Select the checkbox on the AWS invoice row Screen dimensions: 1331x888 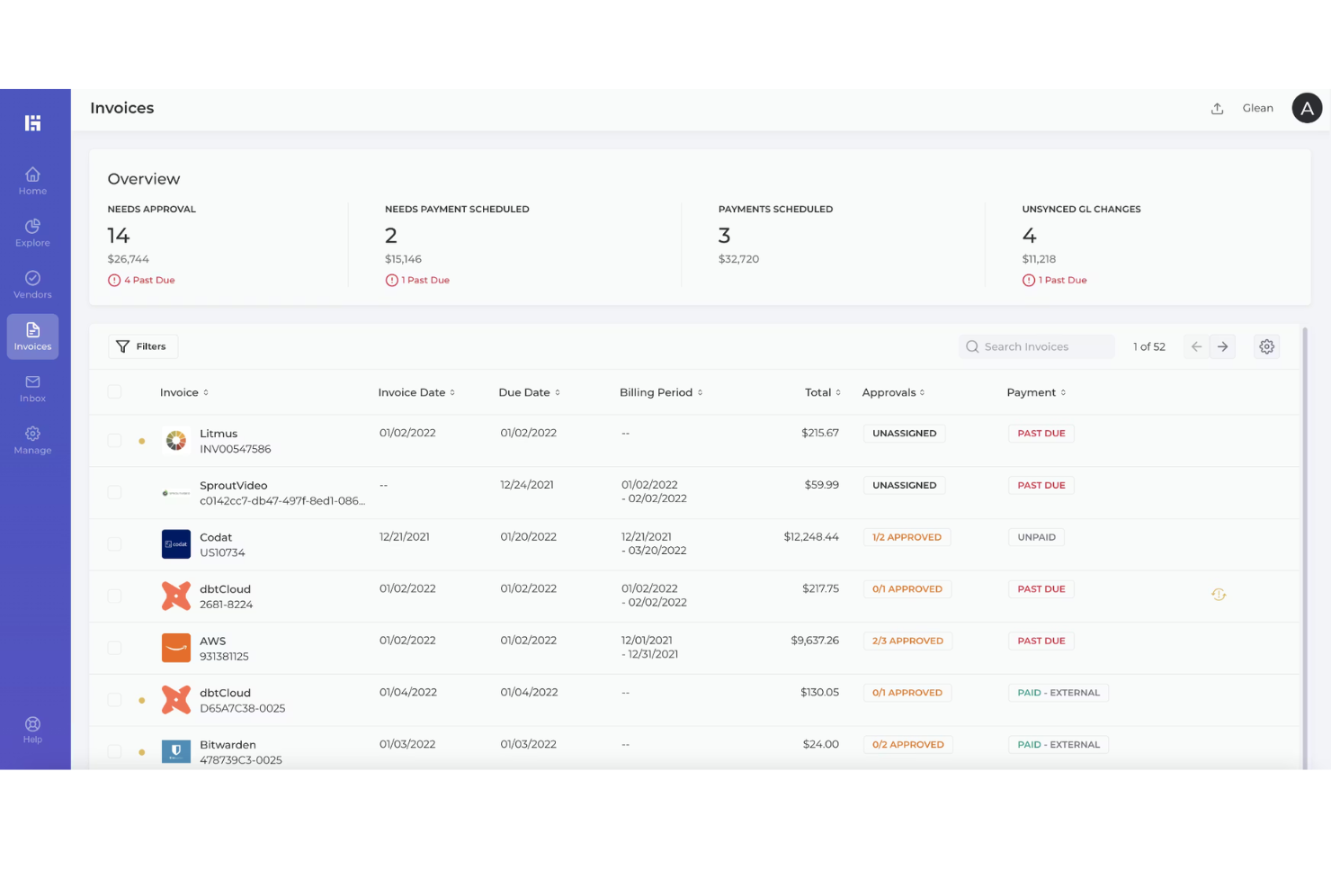[x=114, y=647]
